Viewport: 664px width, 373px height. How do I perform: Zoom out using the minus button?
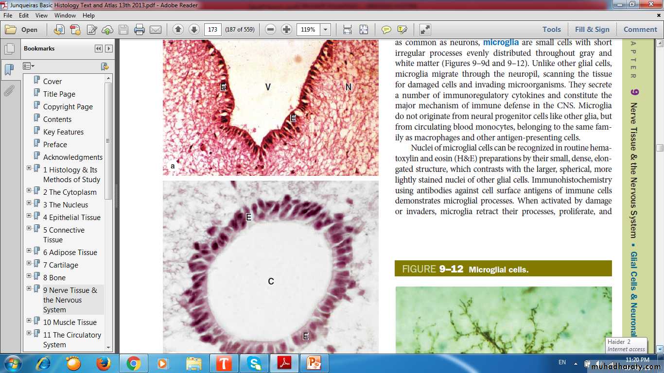coord(271,30)
